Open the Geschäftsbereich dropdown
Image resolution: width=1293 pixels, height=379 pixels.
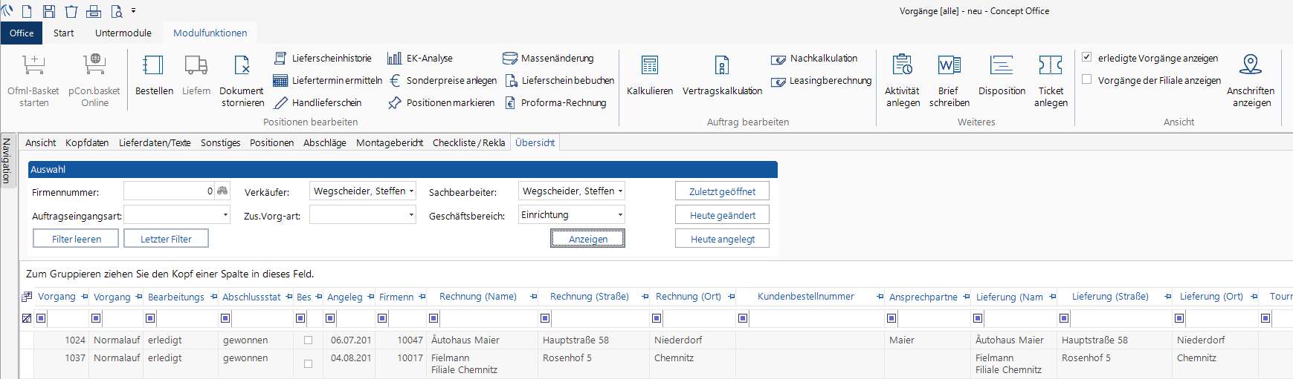point(620,215)
